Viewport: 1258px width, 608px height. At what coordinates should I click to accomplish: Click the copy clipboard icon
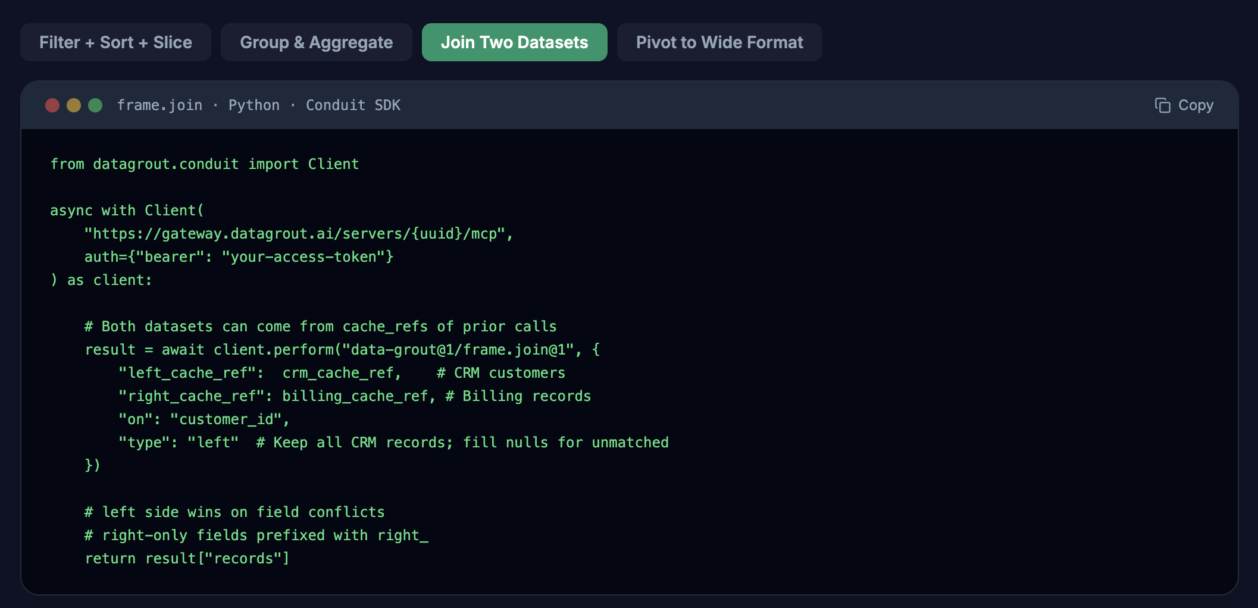click(1162, 105)
